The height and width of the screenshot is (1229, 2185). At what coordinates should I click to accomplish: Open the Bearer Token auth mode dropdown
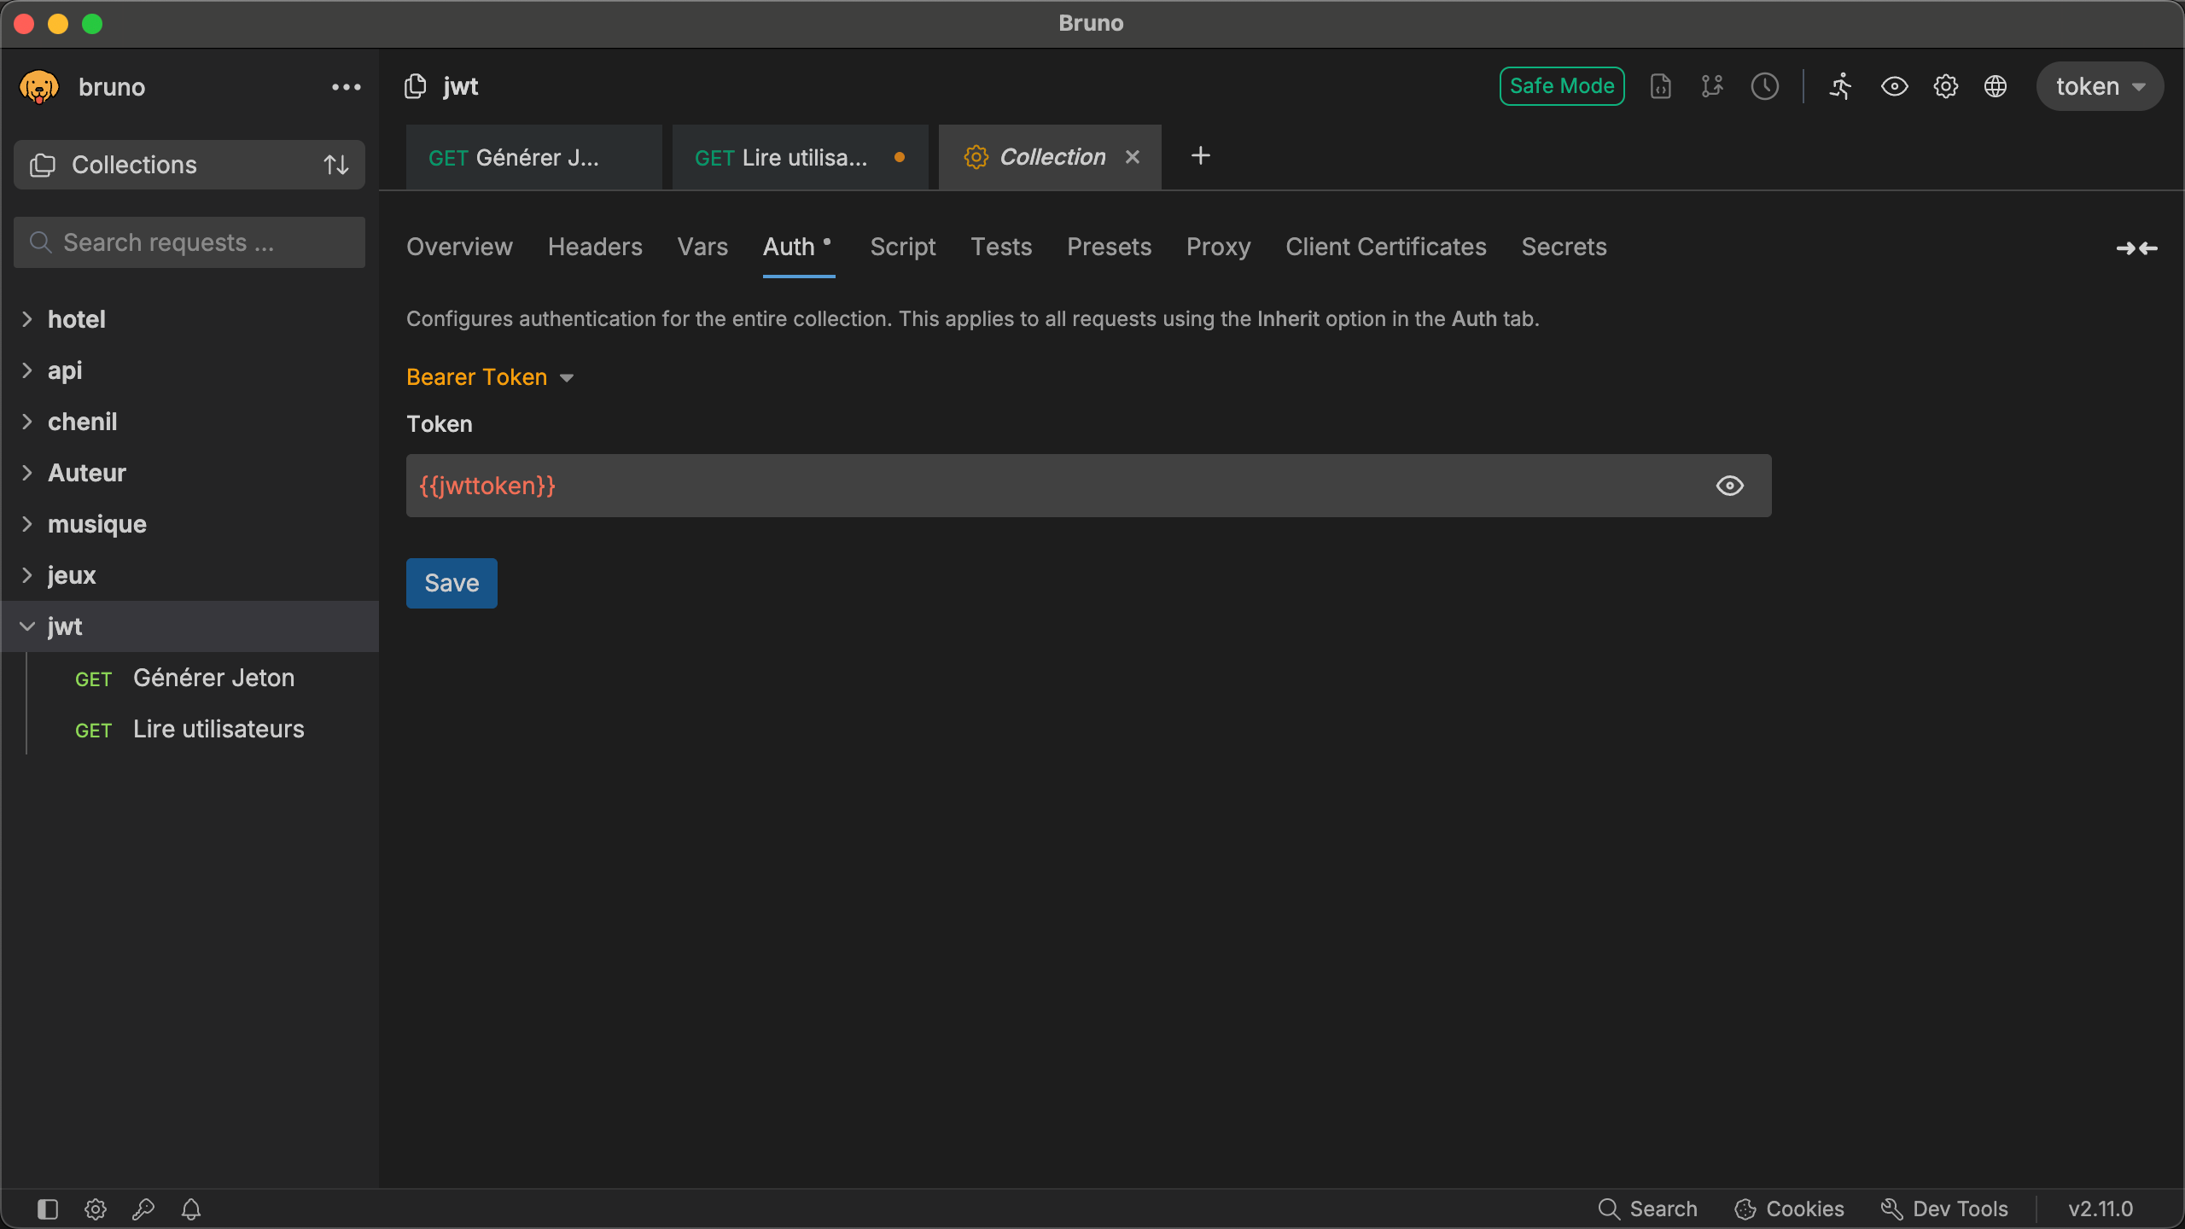tap(490, 377)
